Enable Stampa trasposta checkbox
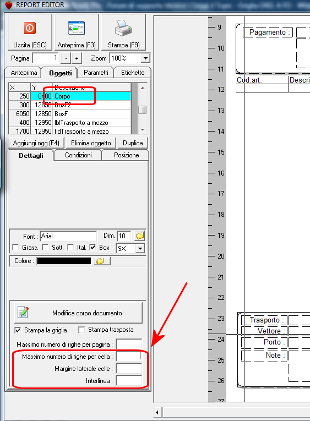 pos(81,330)
